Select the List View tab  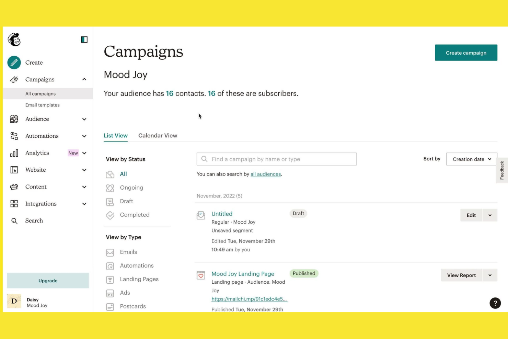pyautogui.click(x=116, y=135)
